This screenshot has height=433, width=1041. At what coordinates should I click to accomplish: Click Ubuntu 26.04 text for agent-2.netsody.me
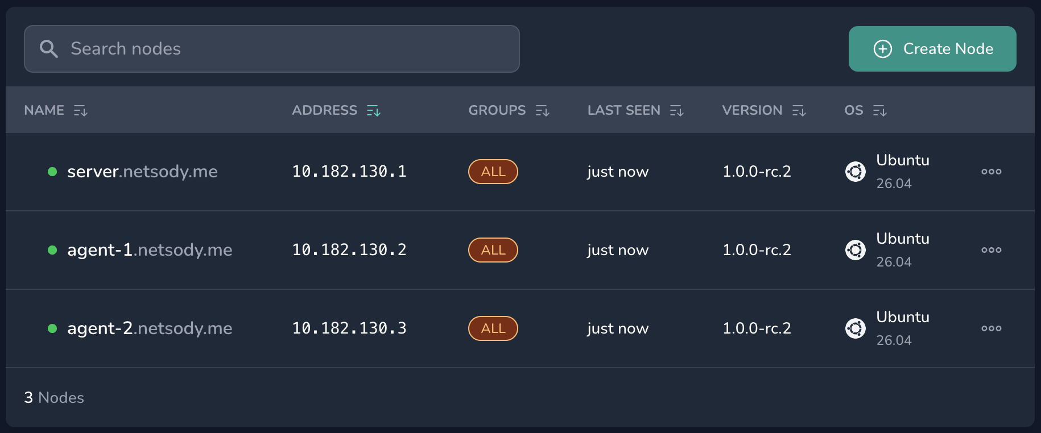[x=903, y=328]
